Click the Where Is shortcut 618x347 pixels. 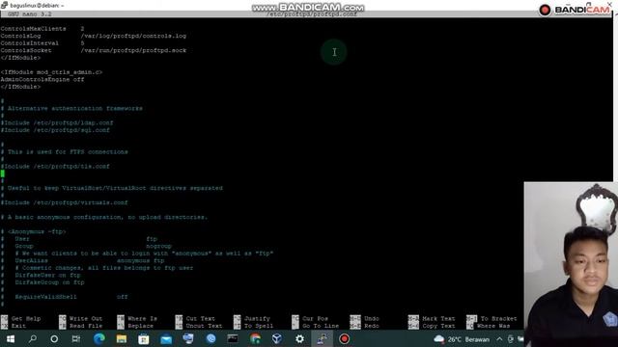137,319
